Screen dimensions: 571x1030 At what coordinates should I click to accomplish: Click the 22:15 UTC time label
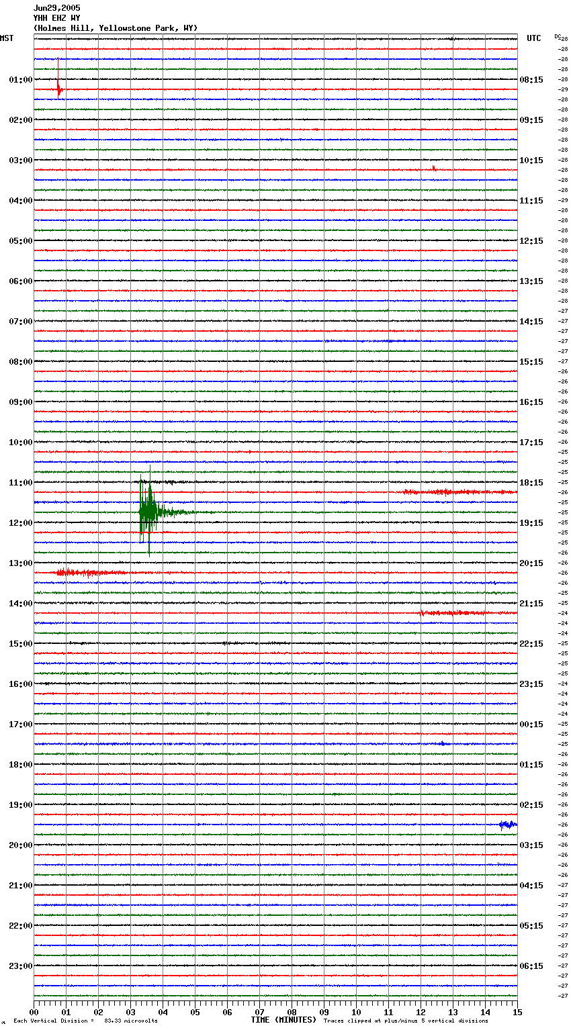tap(531, 644)
